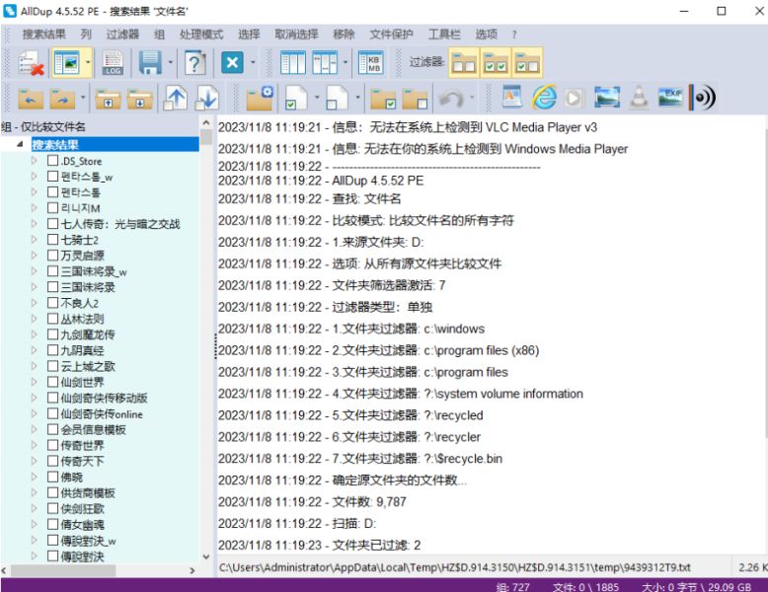
Task: Click the folder with checked box icon
Action: tap(383, 98)
